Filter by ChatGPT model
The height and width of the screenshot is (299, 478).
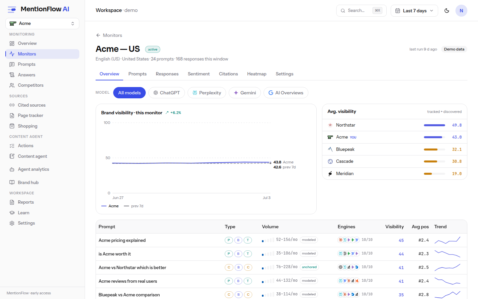[167, 93]
